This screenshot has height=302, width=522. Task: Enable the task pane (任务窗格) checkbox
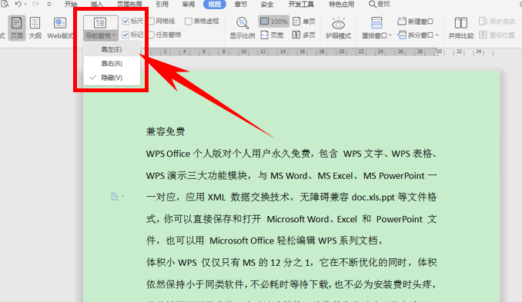(x=152, y=35)
